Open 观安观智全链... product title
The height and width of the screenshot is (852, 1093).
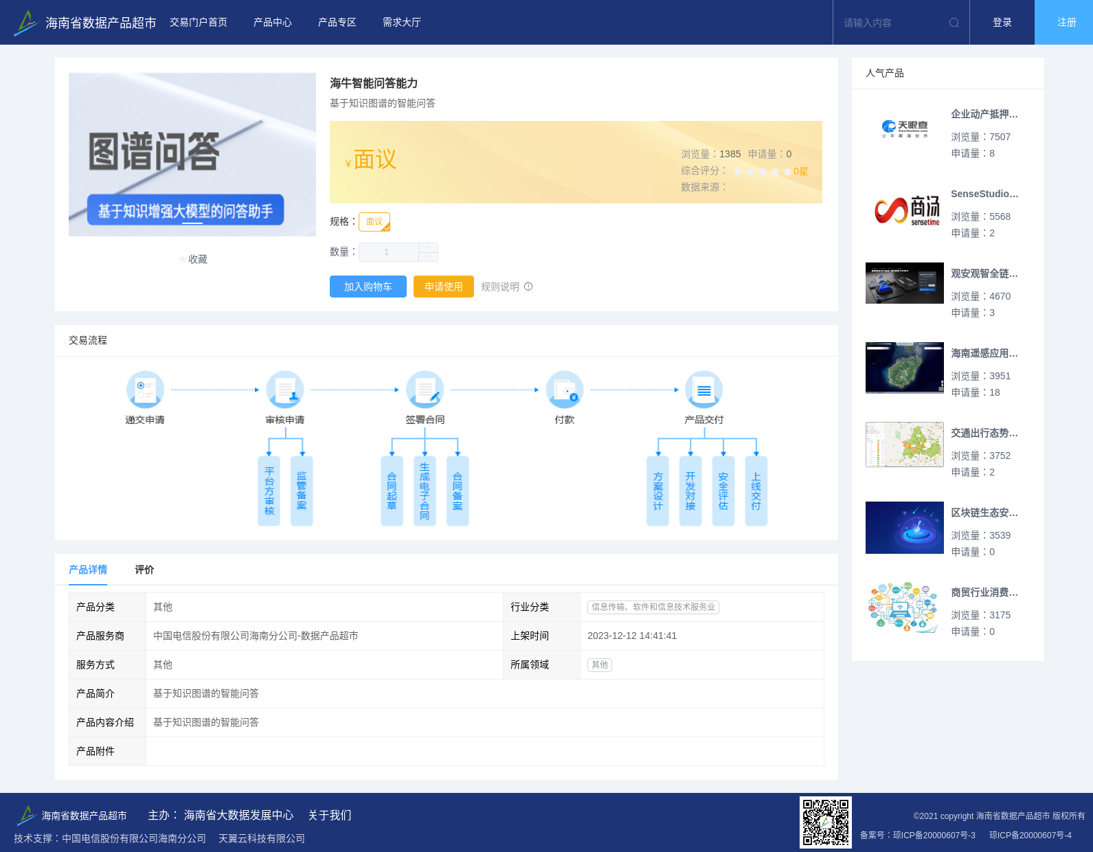coord(984,273)
